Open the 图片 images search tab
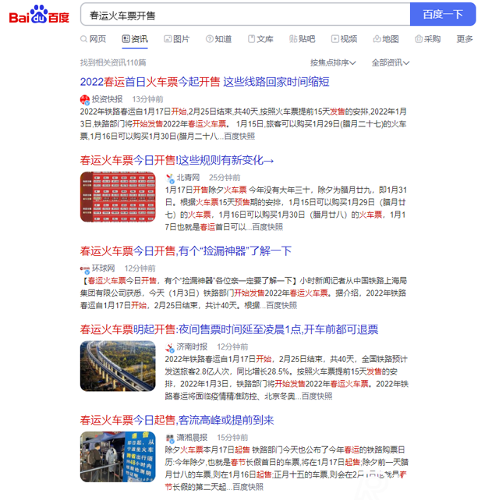The width and height of the screenshot is (499, 501). [x=176, y=39]
